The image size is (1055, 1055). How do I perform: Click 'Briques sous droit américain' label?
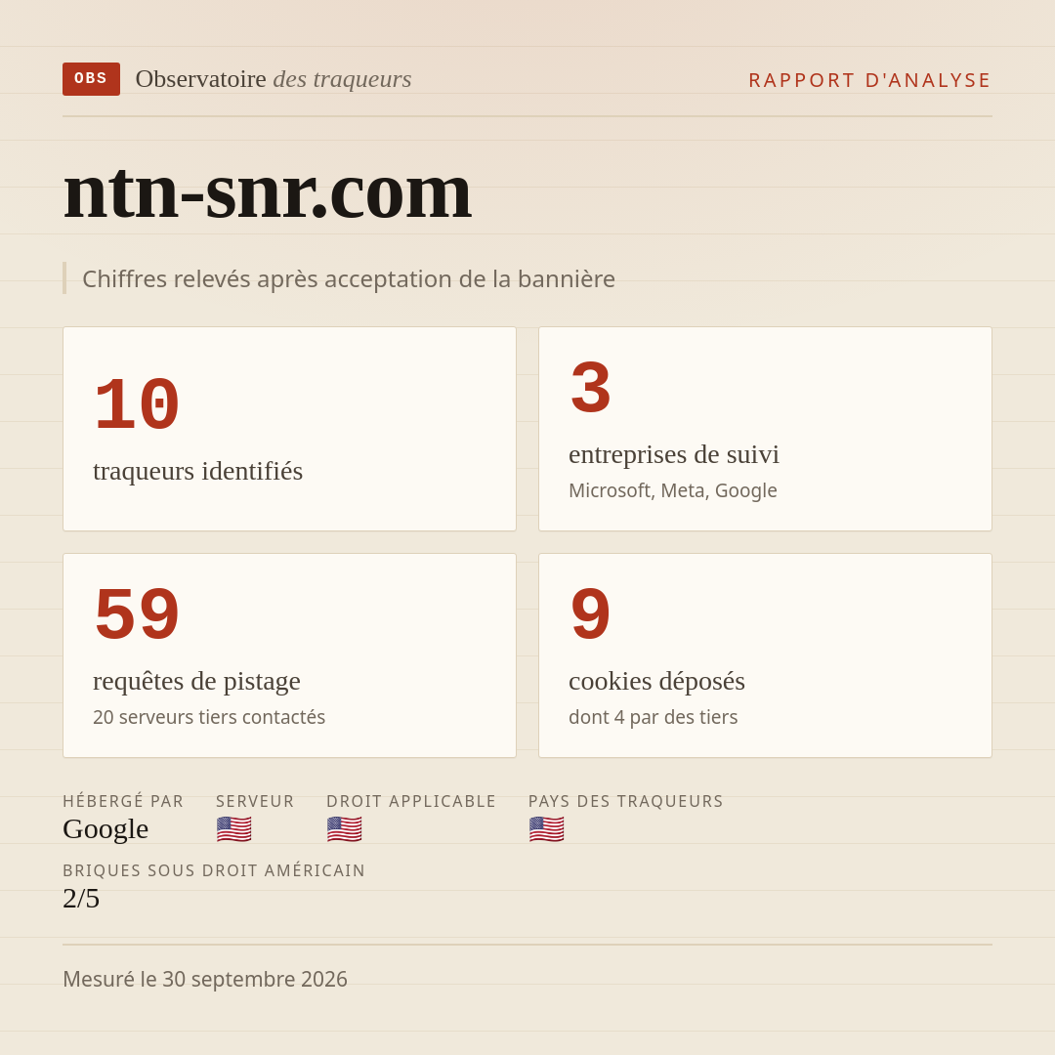point(214,870)
